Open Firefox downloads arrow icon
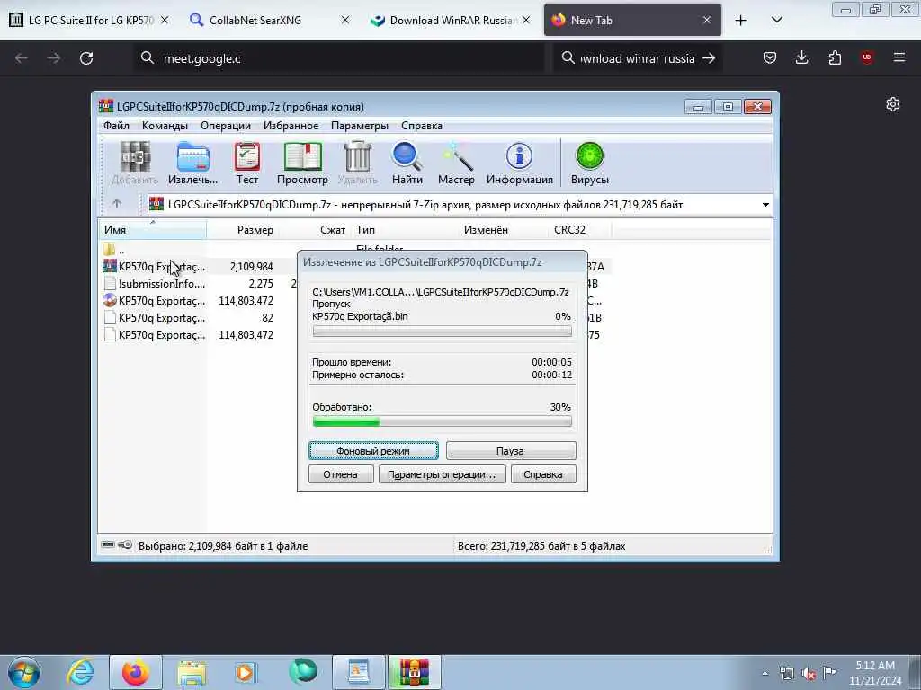921x690 pixels. click(x=801, y=57)
